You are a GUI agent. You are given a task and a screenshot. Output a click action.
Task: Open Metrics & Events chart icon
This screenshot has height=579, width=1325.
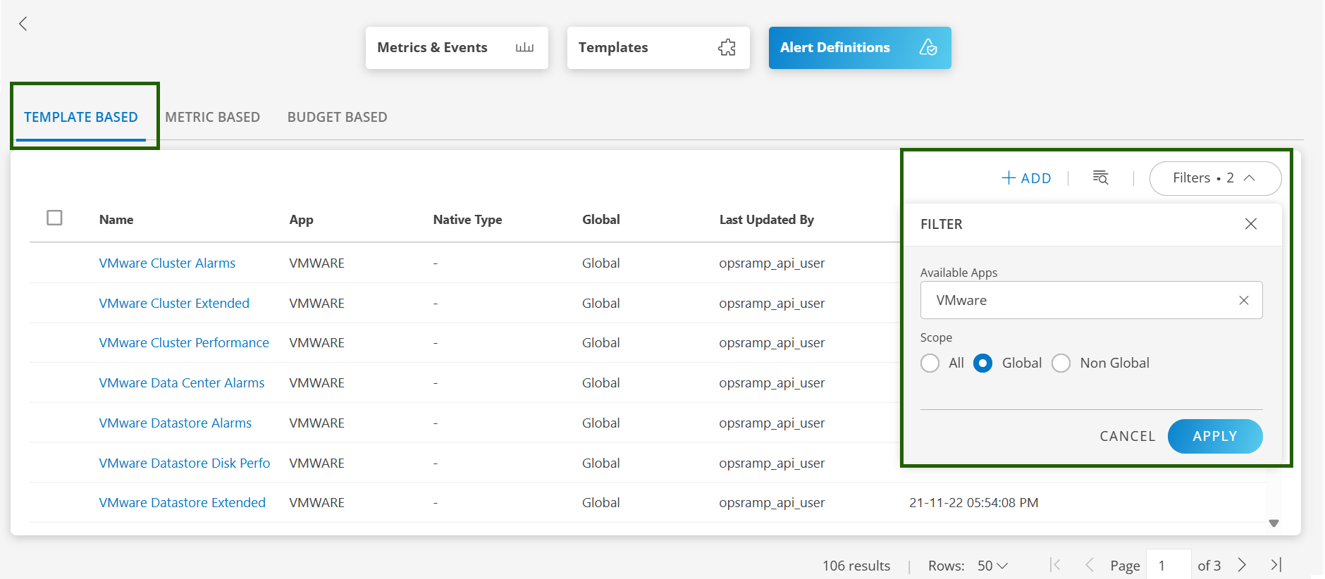[x=524, y=48]
